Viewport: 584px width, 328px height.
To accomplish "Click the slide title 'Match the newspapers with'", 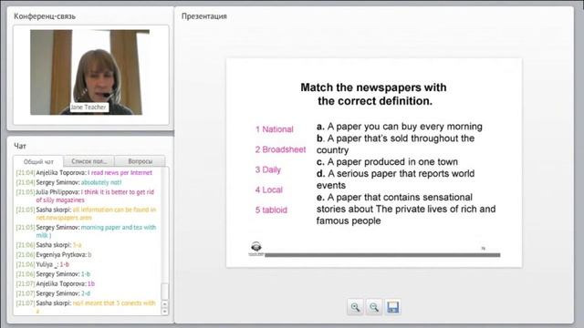I will 373,87.
